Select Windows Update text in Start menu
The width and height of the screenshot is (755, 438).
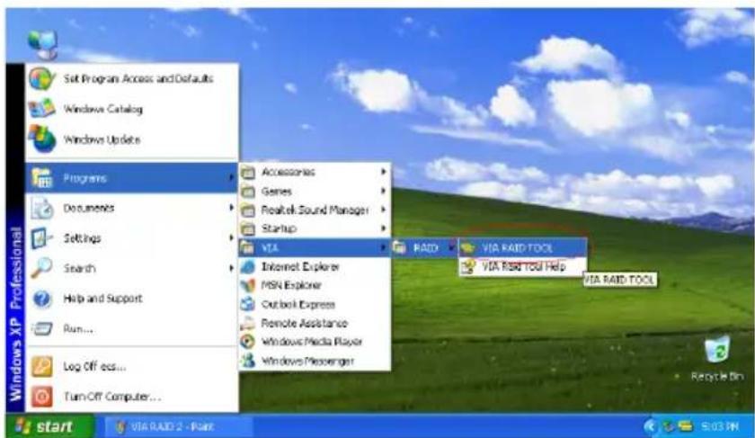pyautogui.click(x=102, y=139)
